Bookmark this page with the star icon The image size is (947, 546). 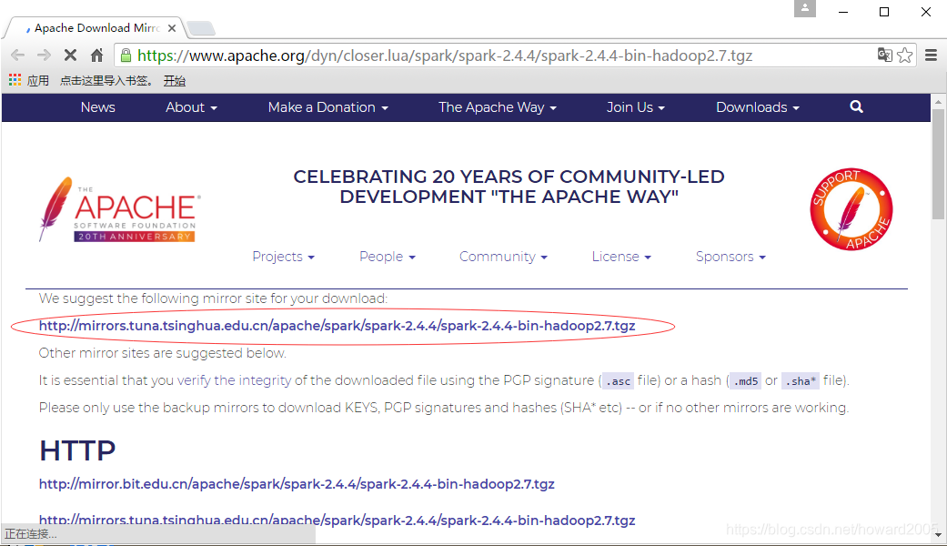click(x=905, y=55)
